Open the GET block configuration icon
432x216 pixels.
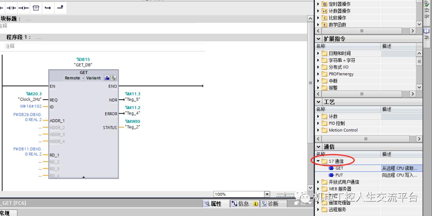coord(107,78)
